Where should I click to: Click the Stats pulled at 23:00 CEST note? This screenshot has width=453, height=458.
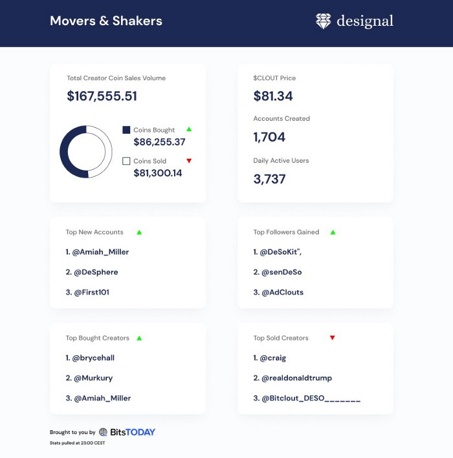click(x=77, y=442)
